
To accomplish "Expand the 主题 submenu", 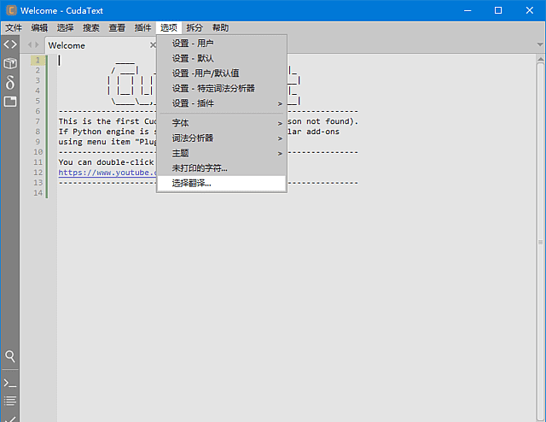I will pyautogui.click(x=222, y=153).
